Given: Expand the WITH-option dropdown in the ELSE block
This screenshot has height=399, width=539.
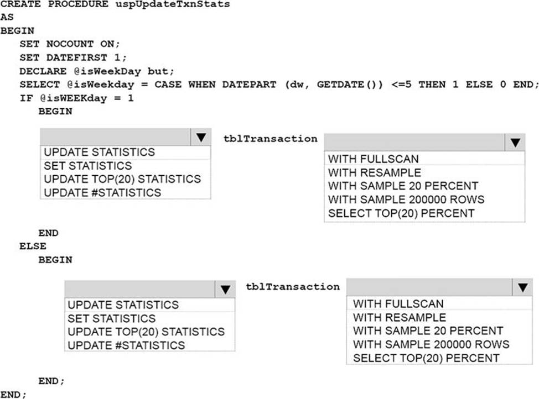Looking at the screenshot, I should [x=522, y=287].
